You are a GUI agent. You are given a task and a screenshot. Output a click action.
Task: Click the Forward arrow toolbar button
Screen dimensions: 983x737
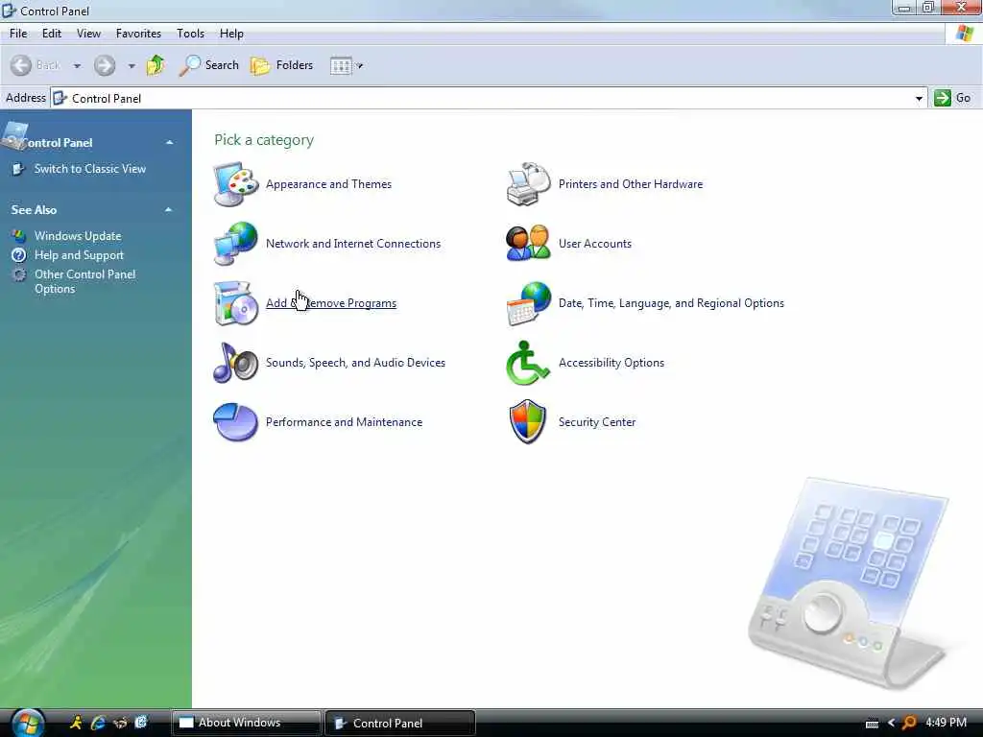[x=105, y=65]
